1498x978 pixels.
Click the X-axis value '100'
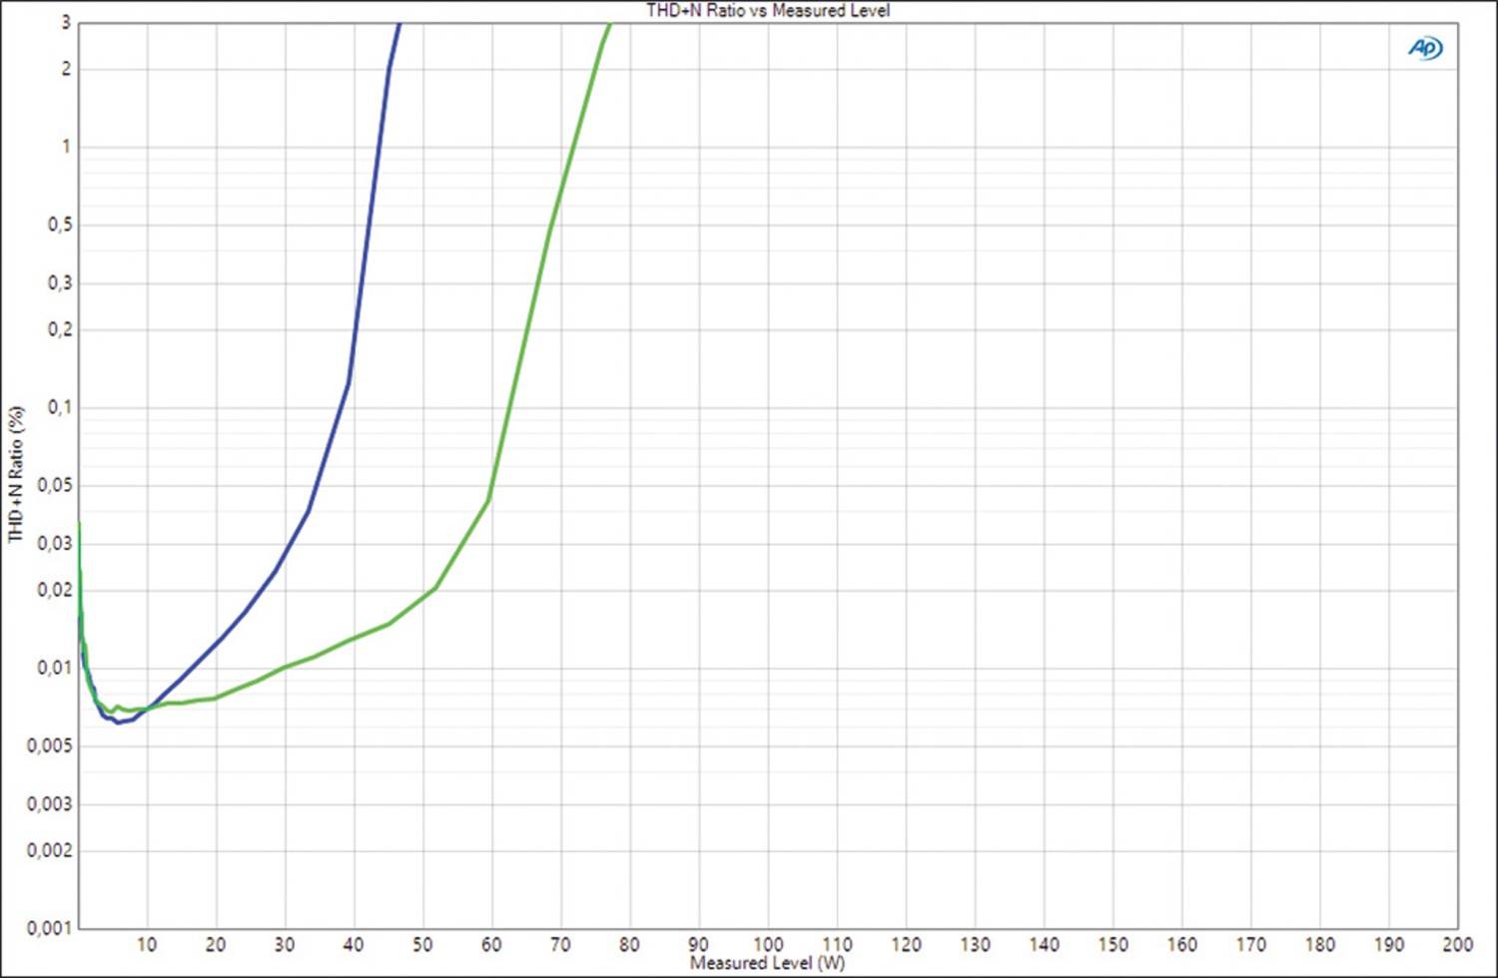(x=768, y=944)
